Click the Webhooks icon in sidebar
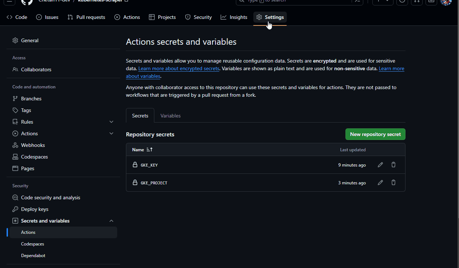 (15, 145)
